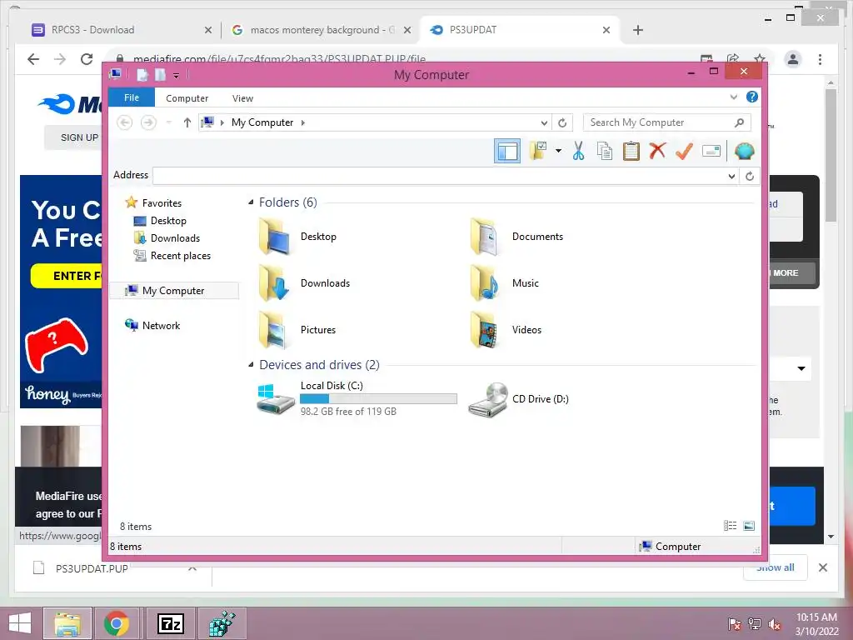Viewport: 853px width, 640px height.
Task: Open Windows Start button
Action: pos(20,623)
